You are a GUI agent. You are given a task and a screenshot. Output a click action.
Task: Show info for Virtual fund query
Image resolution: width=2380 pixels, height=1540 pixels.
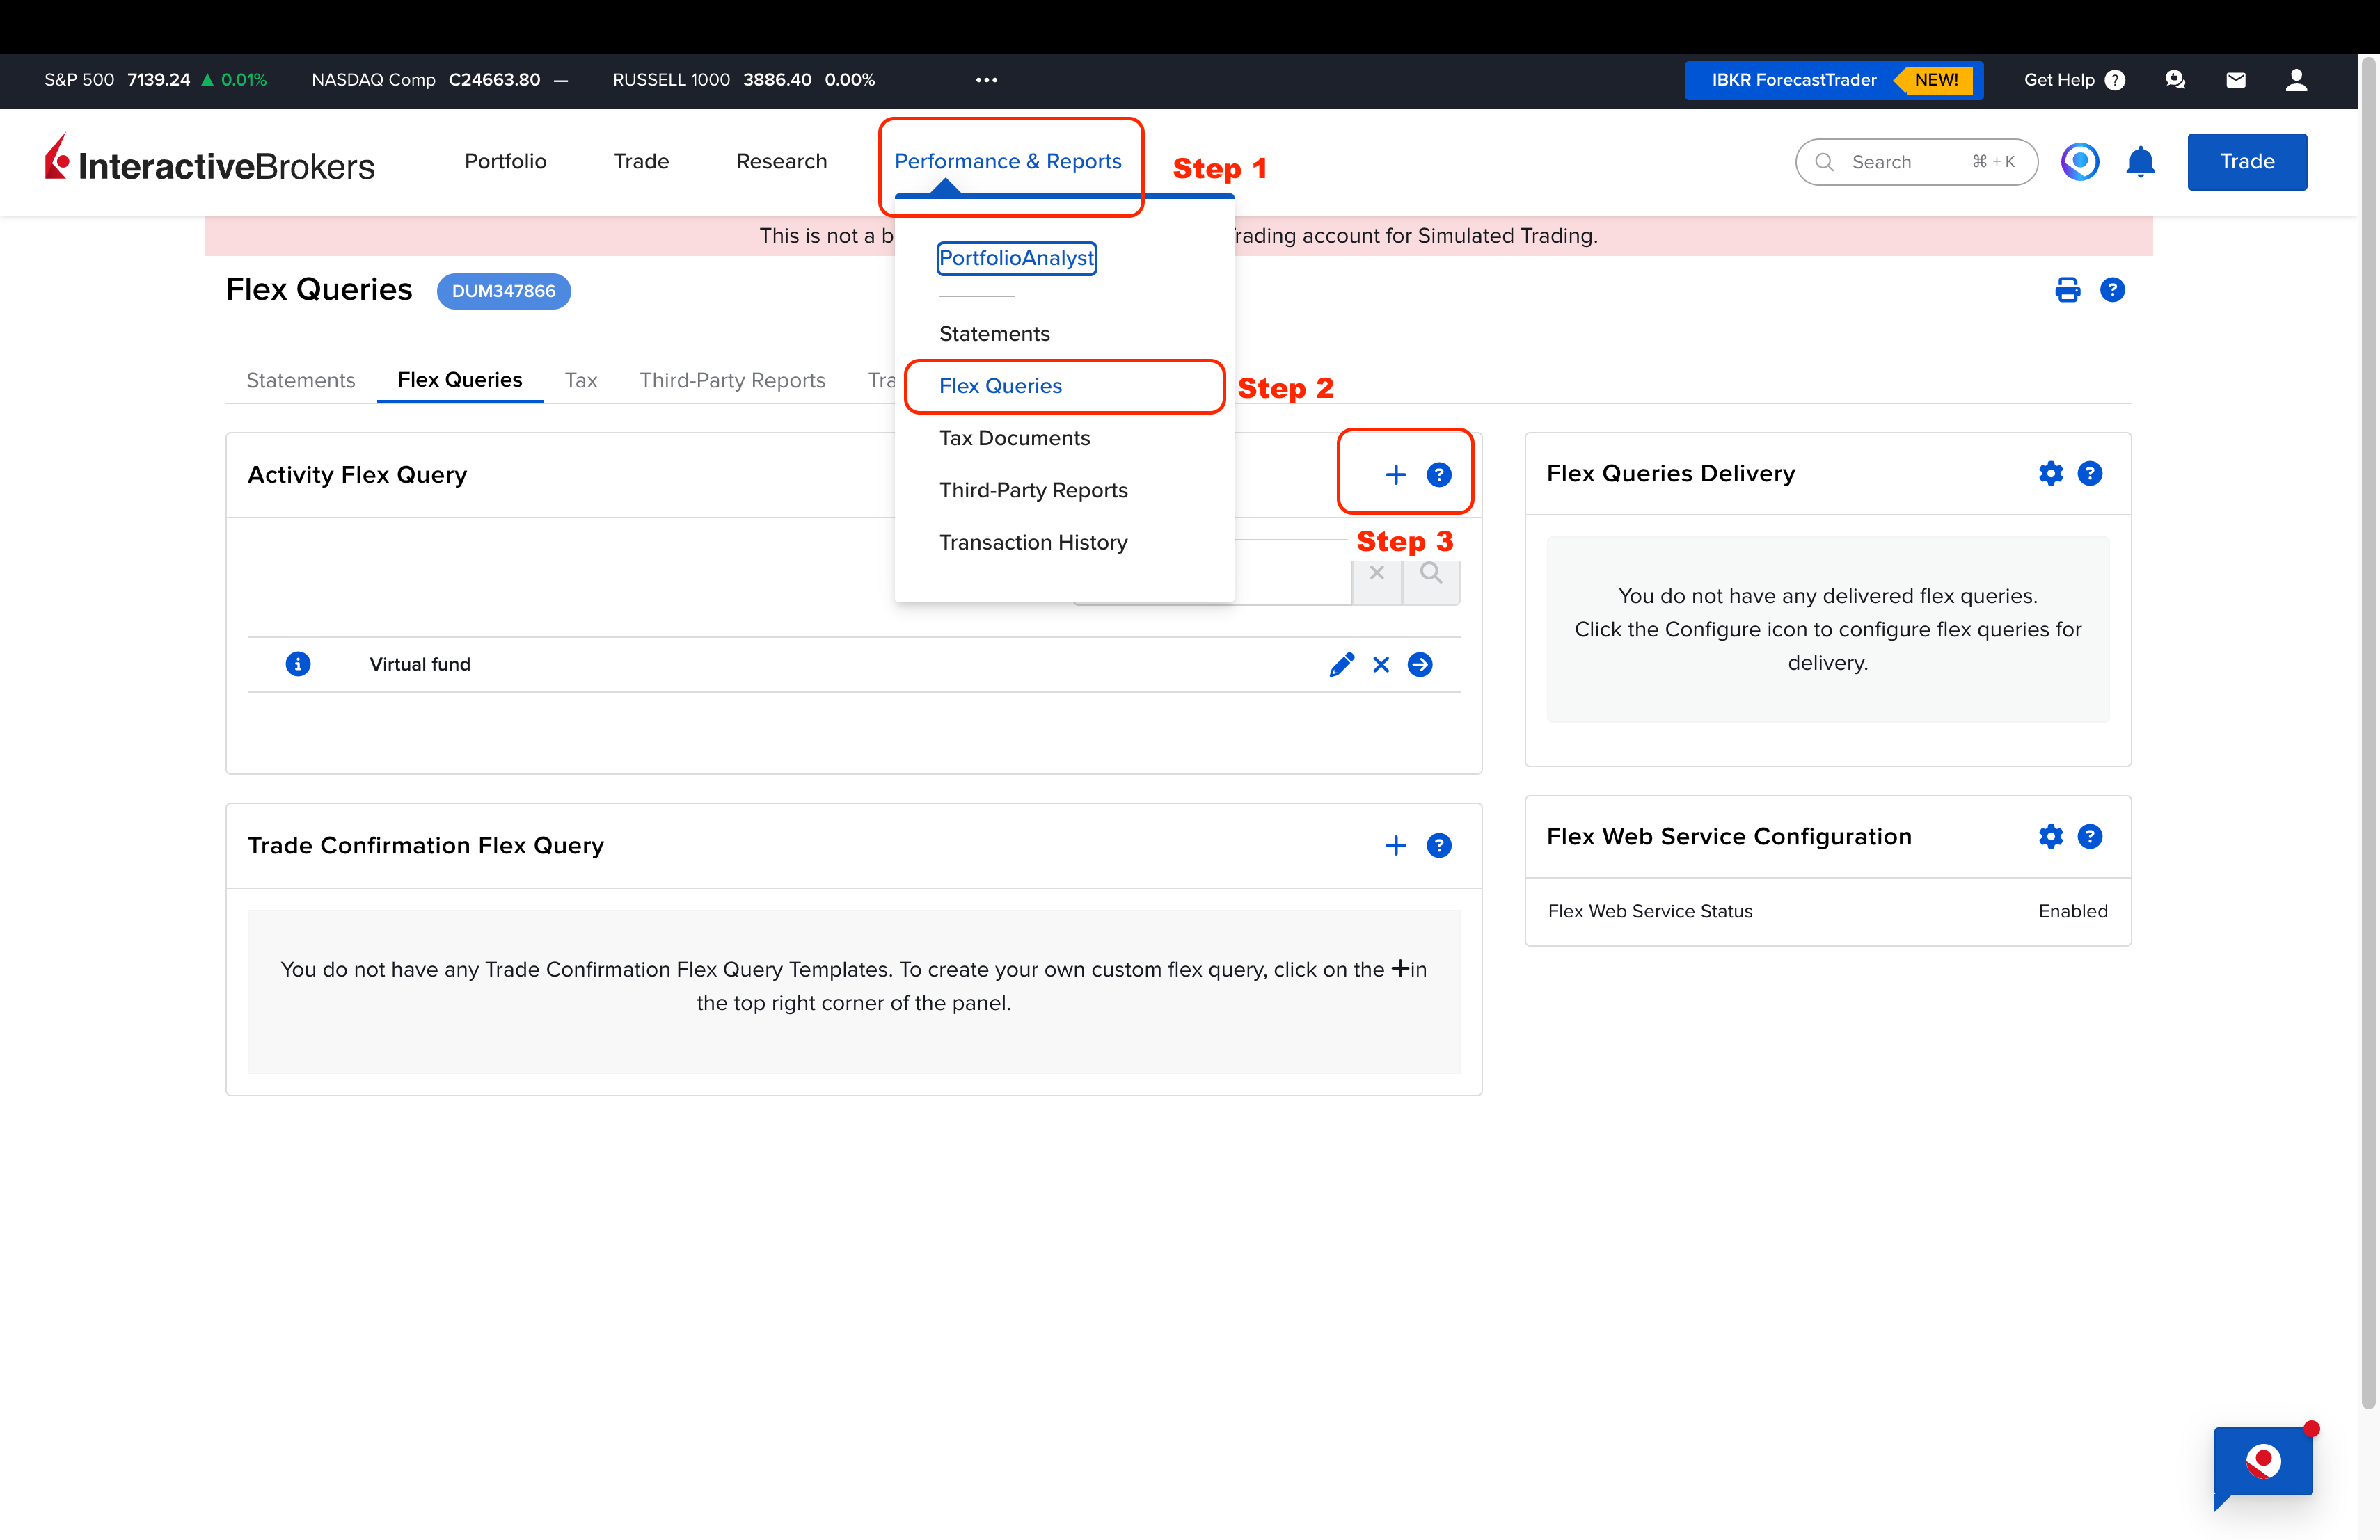point(297,664)
